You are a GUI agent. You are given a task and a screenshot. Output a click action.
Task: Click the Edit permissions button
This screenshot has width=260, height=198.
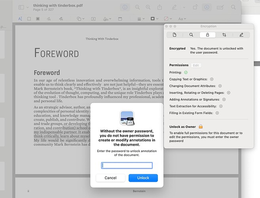pos(196,65)
